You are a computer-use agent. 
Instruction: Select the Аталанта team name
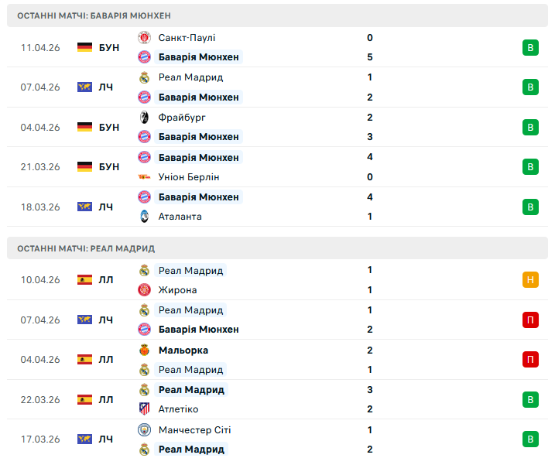[180, 217]
